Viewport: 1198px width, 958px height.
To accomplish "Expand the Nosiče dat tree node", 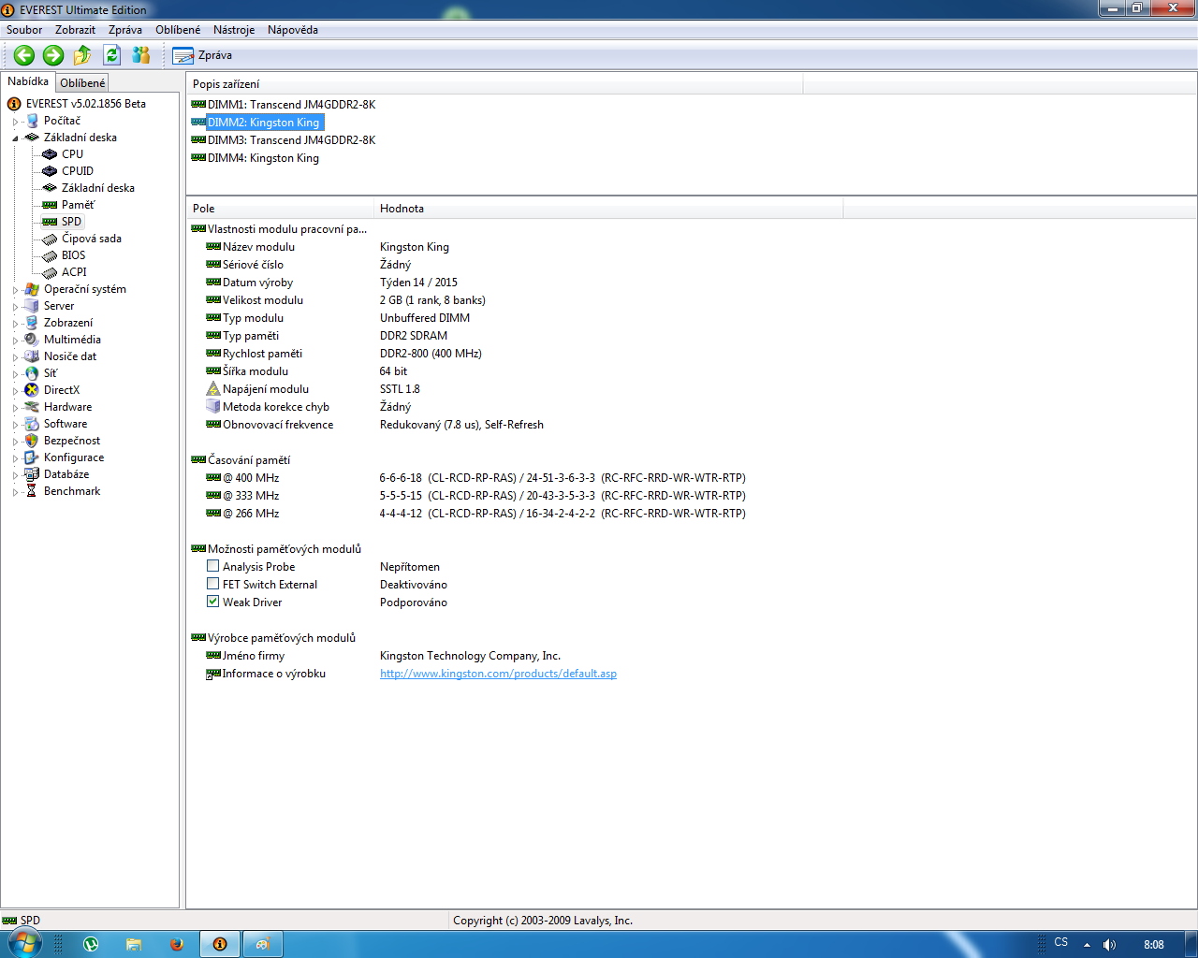I will click(x=16, y=357).
